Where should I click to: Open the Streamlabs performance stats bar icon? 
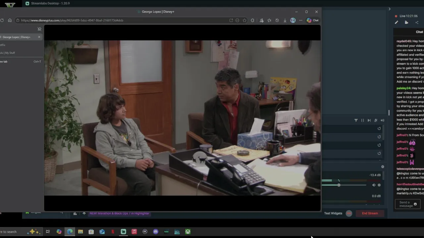(x=75, y=214)
